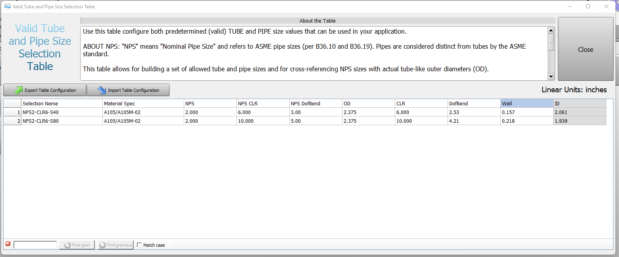Select row 2 header in the table
This screenshot has height=257, width=619.
[12, 121]
